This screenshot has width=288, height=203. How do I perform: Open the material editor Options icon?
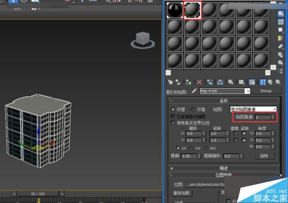[x=281, y=55]
